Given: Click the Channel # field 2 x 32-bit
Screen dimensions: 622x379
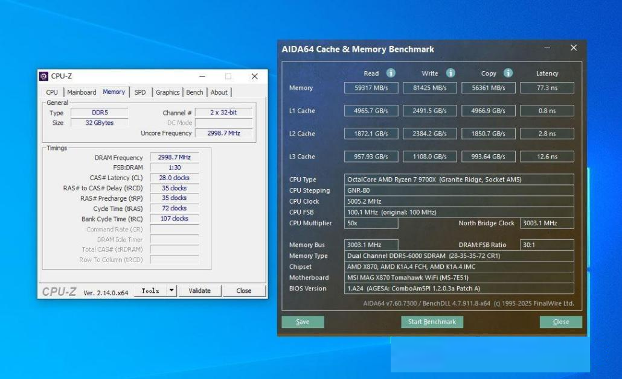Looking at the screenshot, I should (x=223, y=112).
